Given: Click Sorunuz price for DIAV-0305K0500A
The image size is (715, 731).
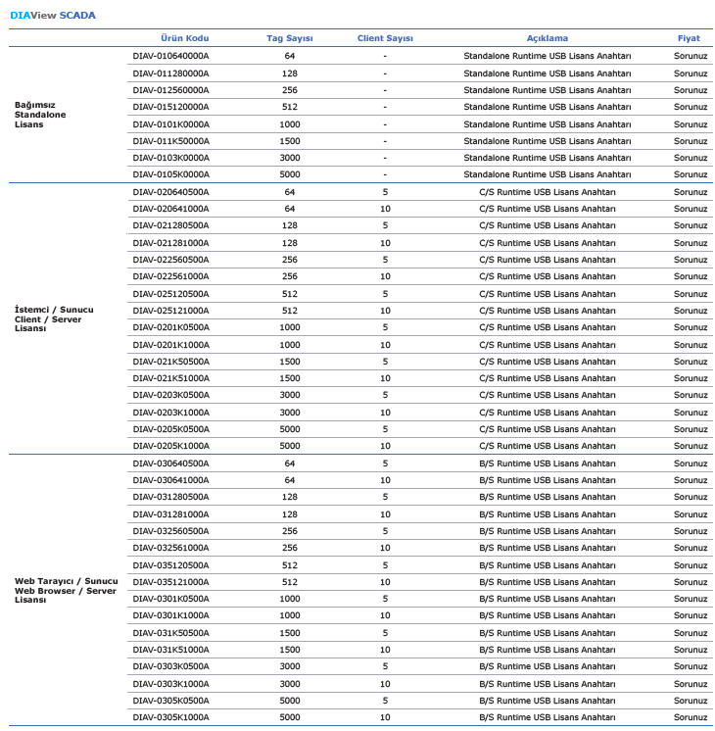Looking at the screenshot, I should (691, 701).
